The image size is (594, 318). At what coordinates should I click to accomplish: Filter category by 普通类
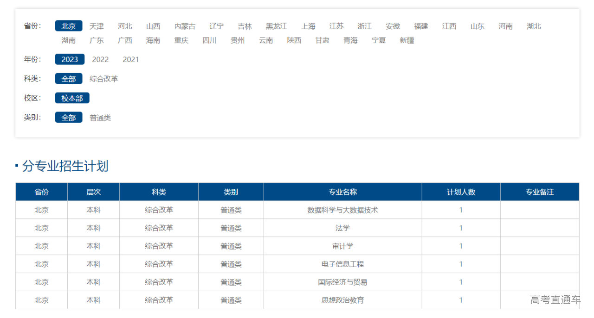pyautogui.click(x=100, y=118)
